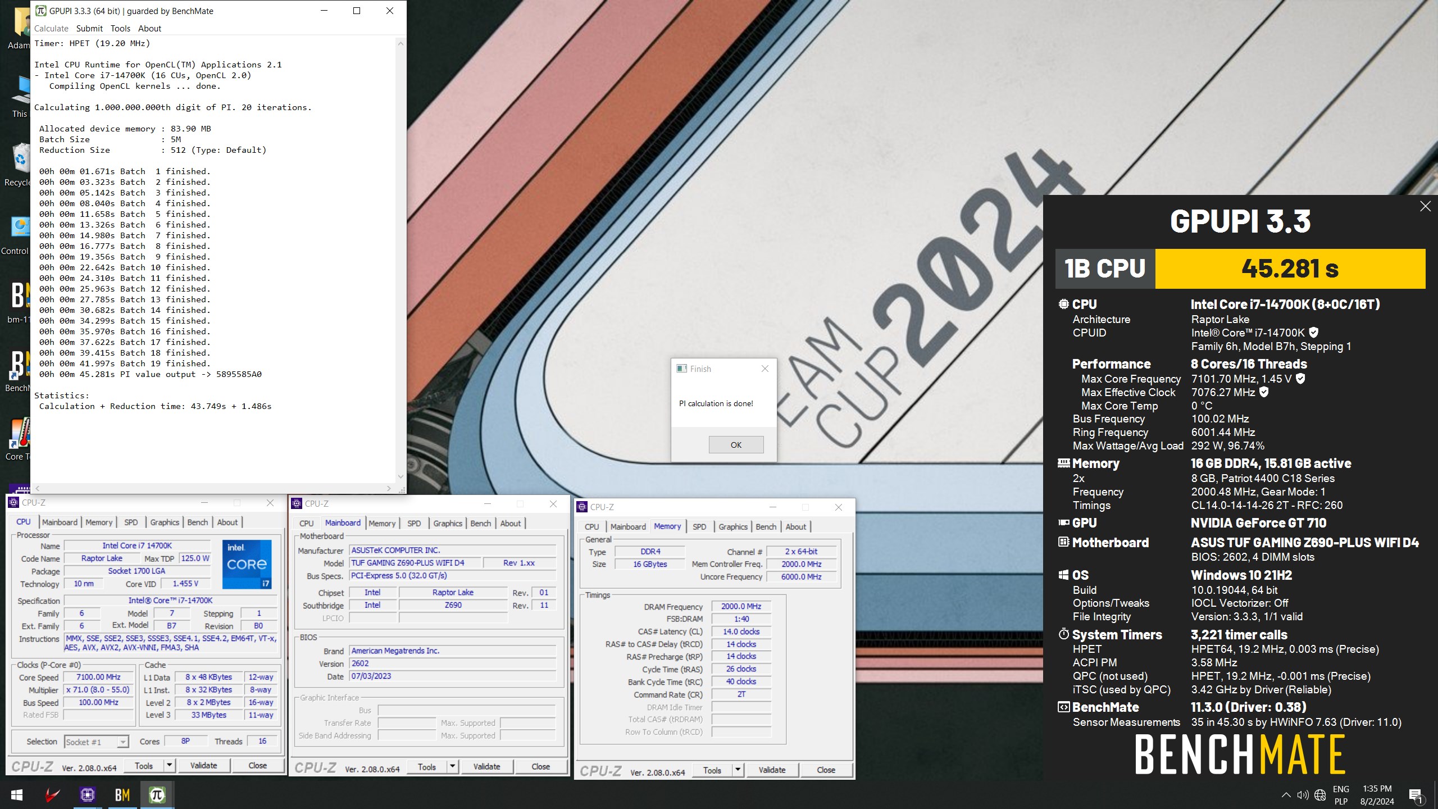This screenshot has height=809, width=1438.
Task: Open SPD tab in first CPU-Z window
Action: [131, 522]
